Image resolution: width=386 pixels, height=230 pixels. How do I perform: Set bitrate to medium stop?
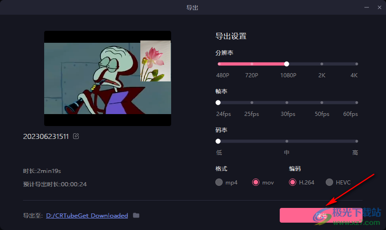pos(287,141)
